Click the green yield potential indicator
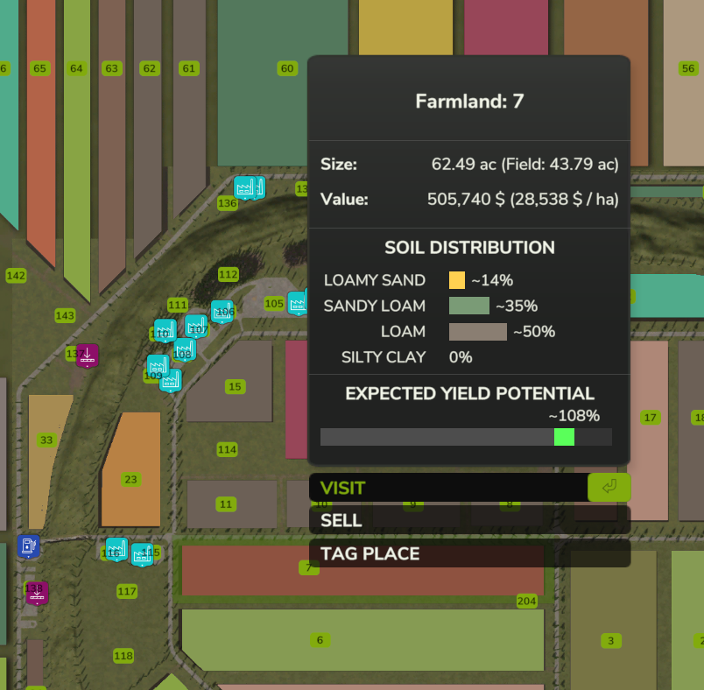Screen dimensions: 704x690 (x=564, y=436)
